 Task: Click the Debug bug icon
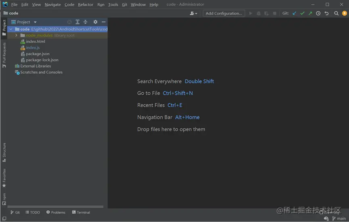coord(259,13)
